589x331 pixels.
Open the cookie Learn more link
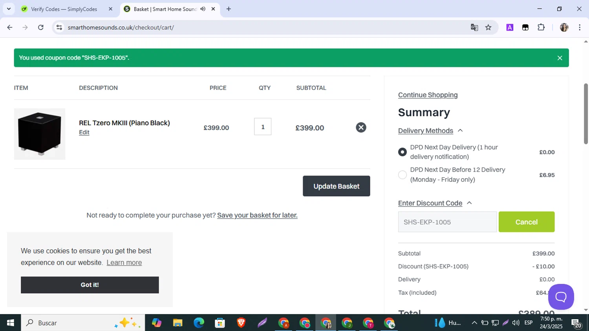124,263
